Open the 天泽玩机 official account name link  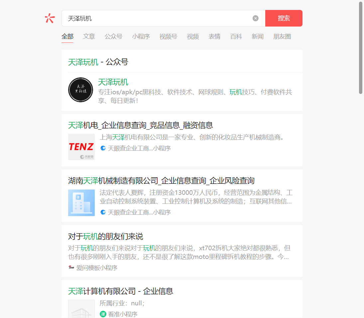tap(113, 82)
